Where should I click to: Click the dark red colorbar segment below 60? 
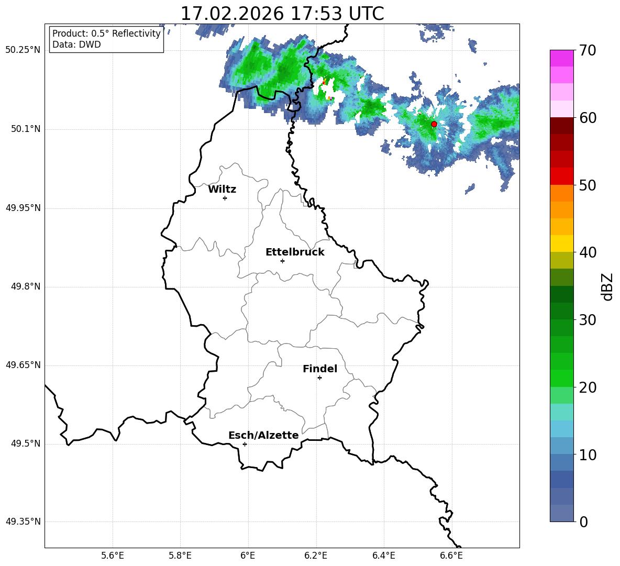(x=561, y=126)
